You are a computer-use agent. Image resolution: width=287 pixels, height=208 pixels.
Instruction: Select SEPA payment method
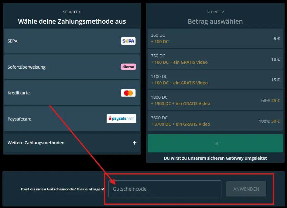point(61,41)
